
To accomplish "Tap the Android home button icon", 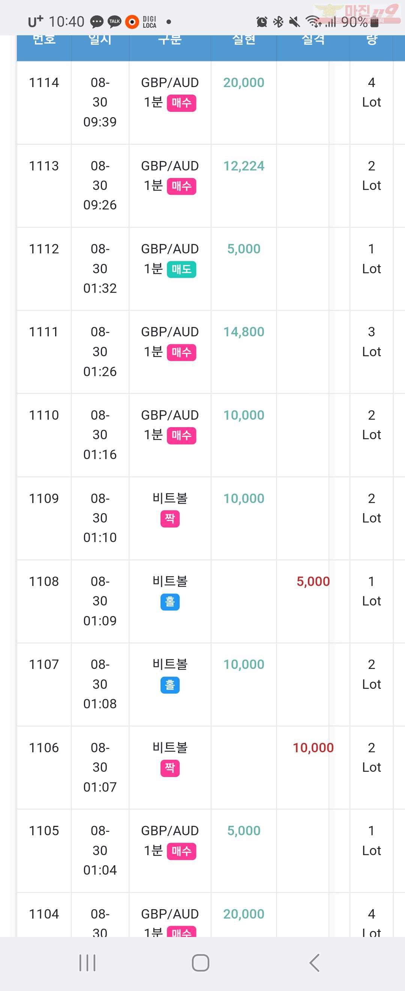I will [x=200, y=963].
